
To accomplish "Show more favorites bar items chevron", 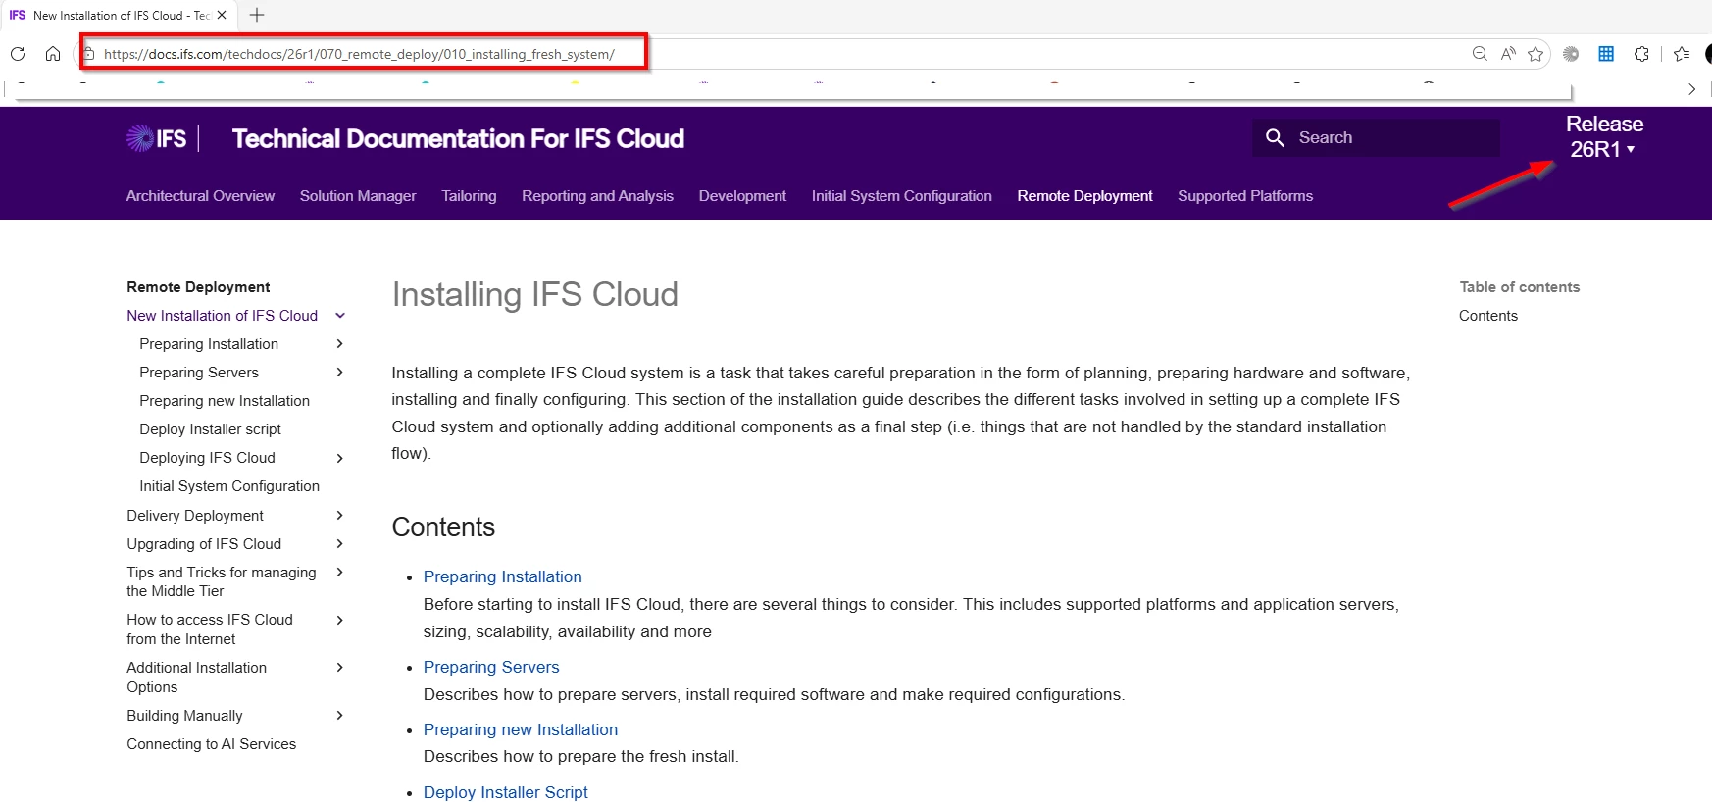I will click(x=1691, y=89).
